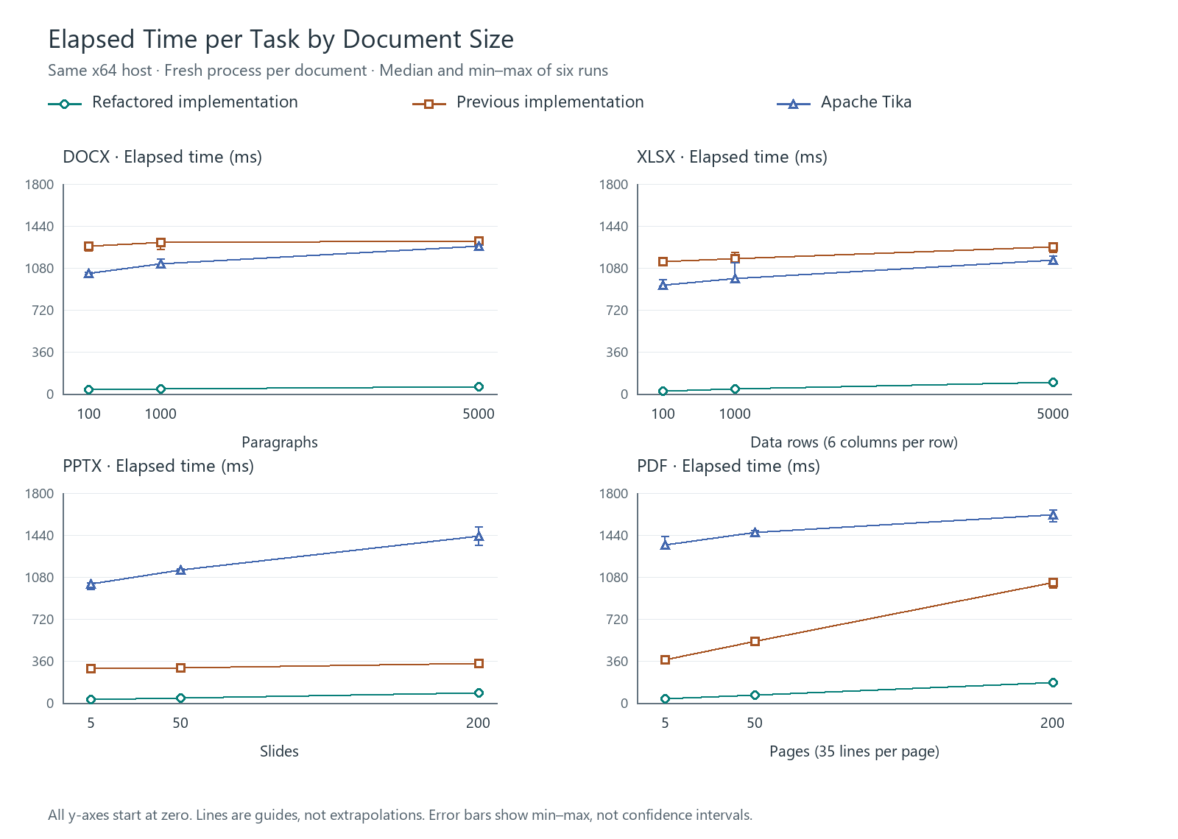
Task: Click the chart title Elapsed Time per Task
Action: click(281, 39)
